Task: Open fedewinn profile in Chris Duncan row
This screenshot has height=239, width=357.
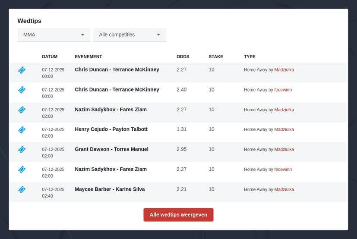Action: tap(283, 90)
